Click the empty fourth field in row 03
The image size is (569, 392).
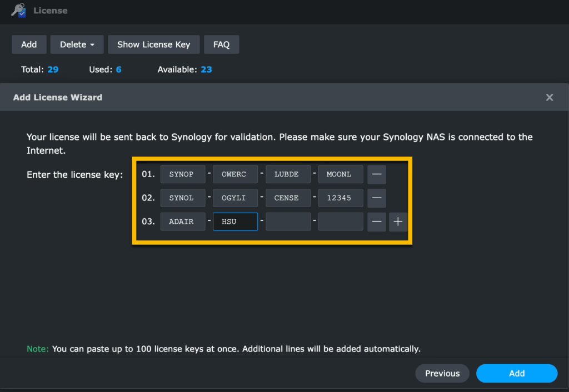tap(341, 222)
